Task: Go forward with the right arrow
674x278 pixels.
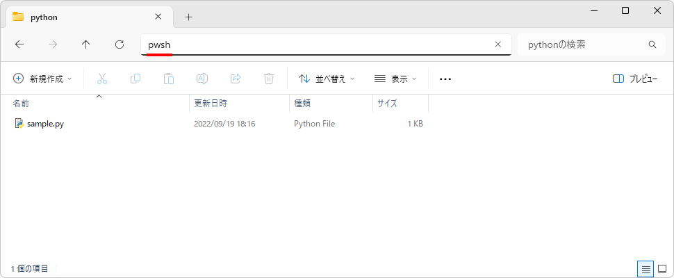Action: 53,44
